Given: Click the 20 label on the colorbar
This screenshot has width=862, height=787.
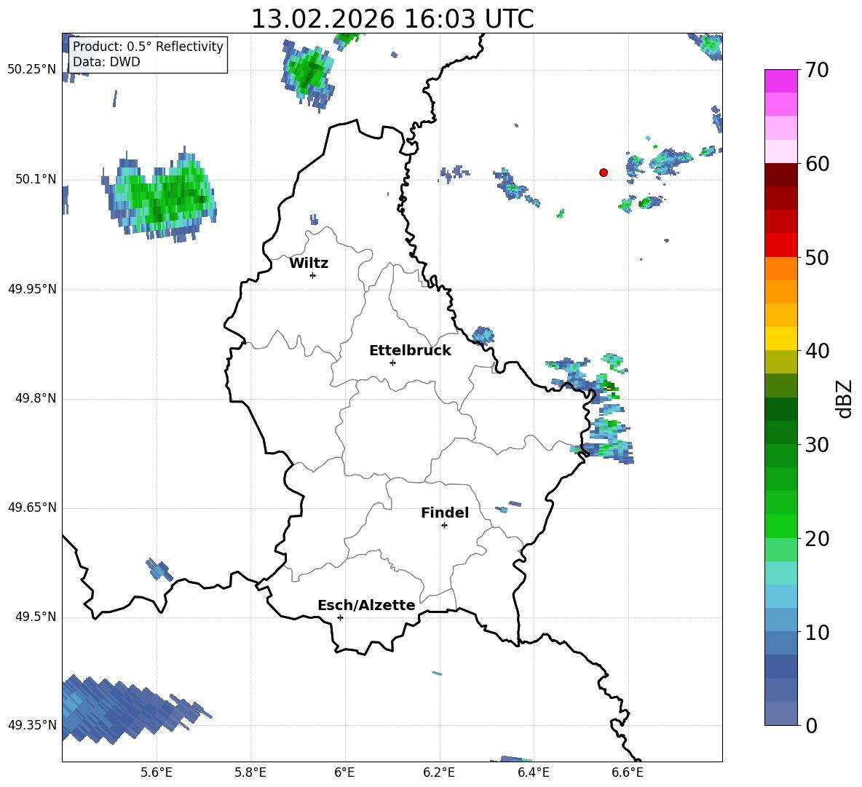Looking at the screenshot, I should click(817, 539).
